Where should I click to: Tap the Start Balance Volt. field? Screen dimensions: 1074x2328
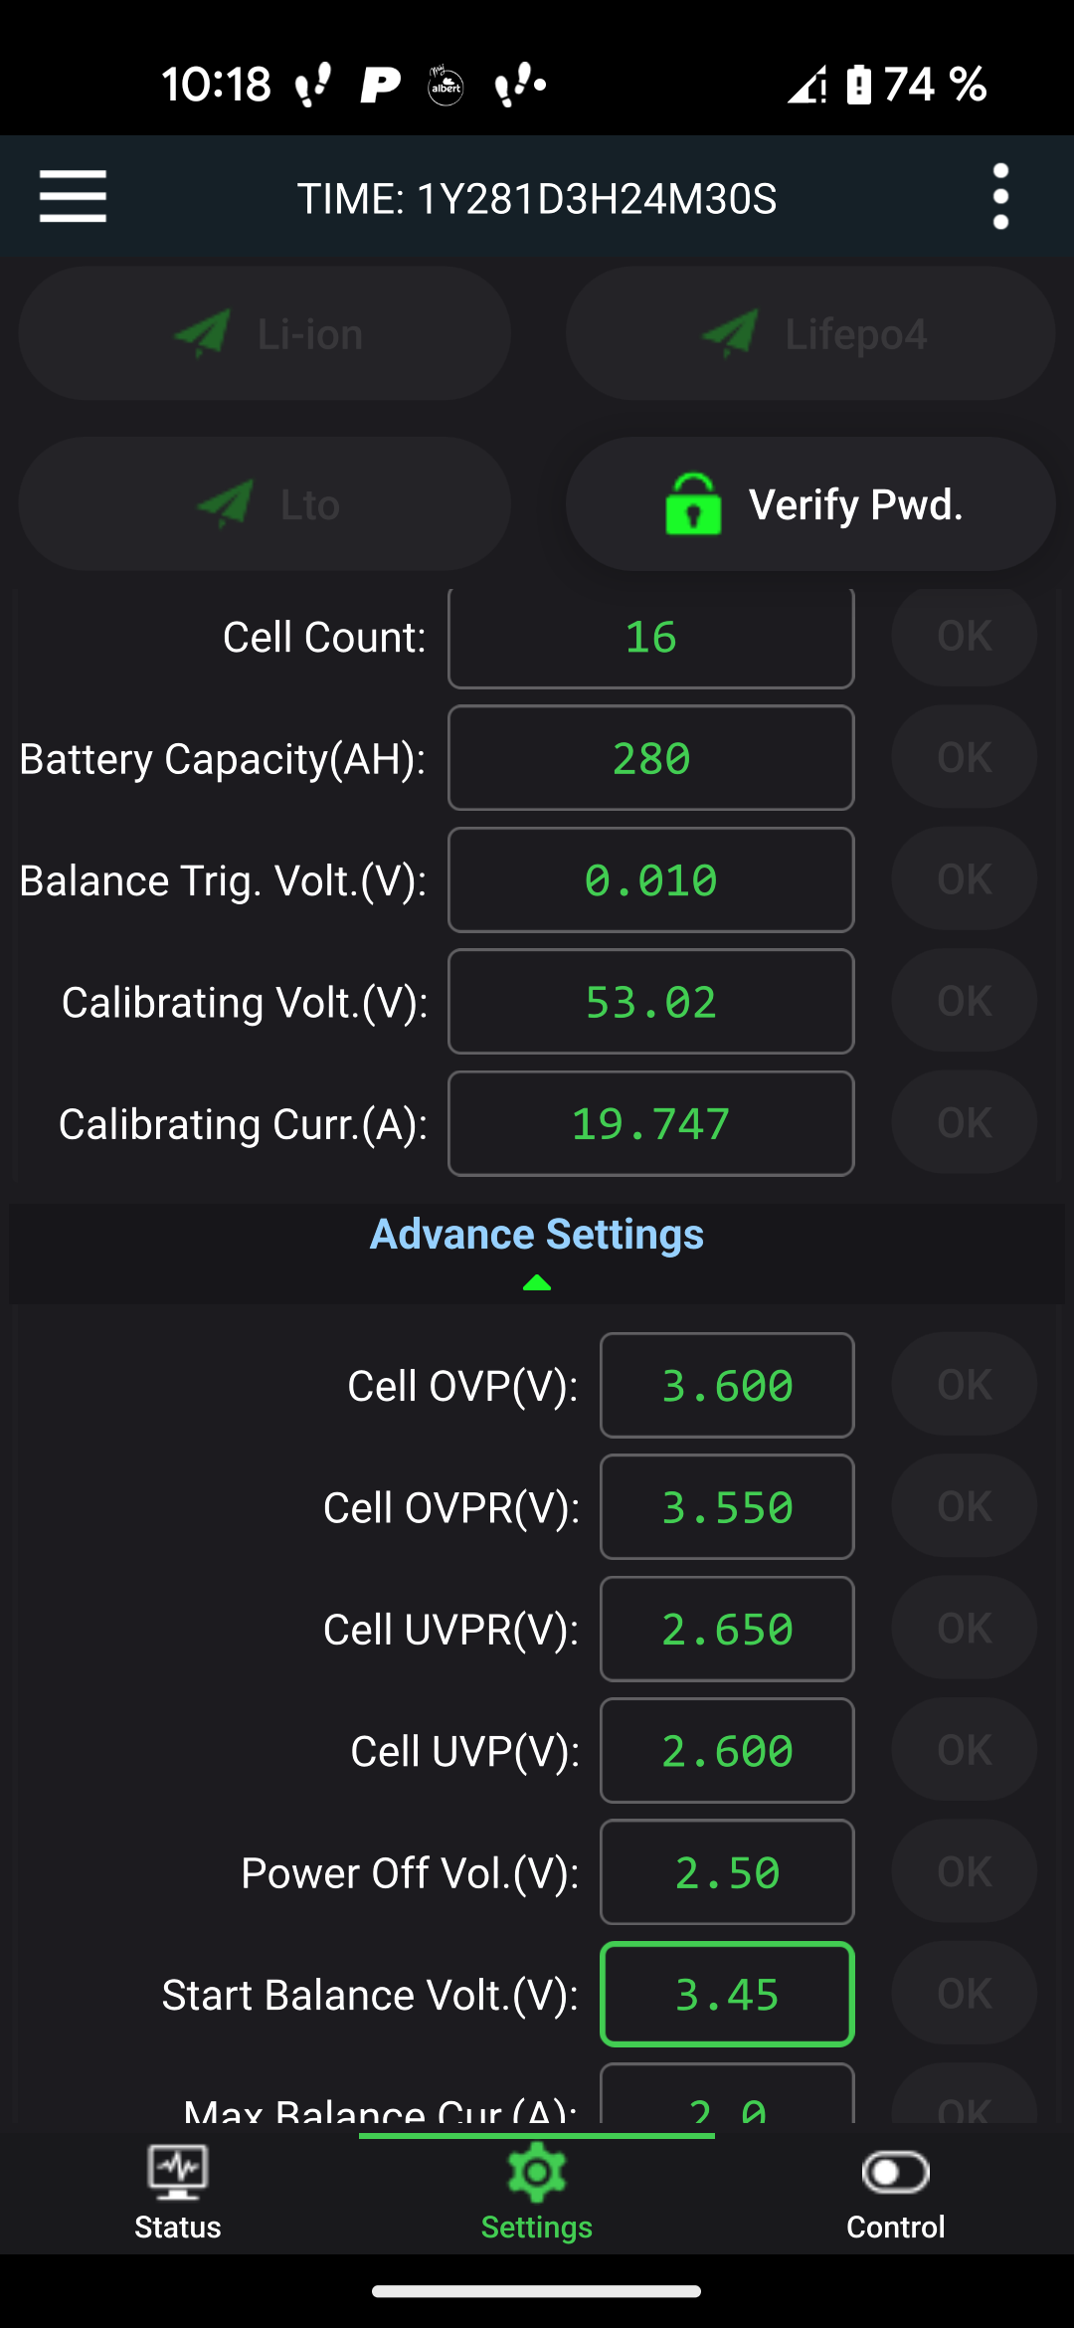pos(727,1995)
